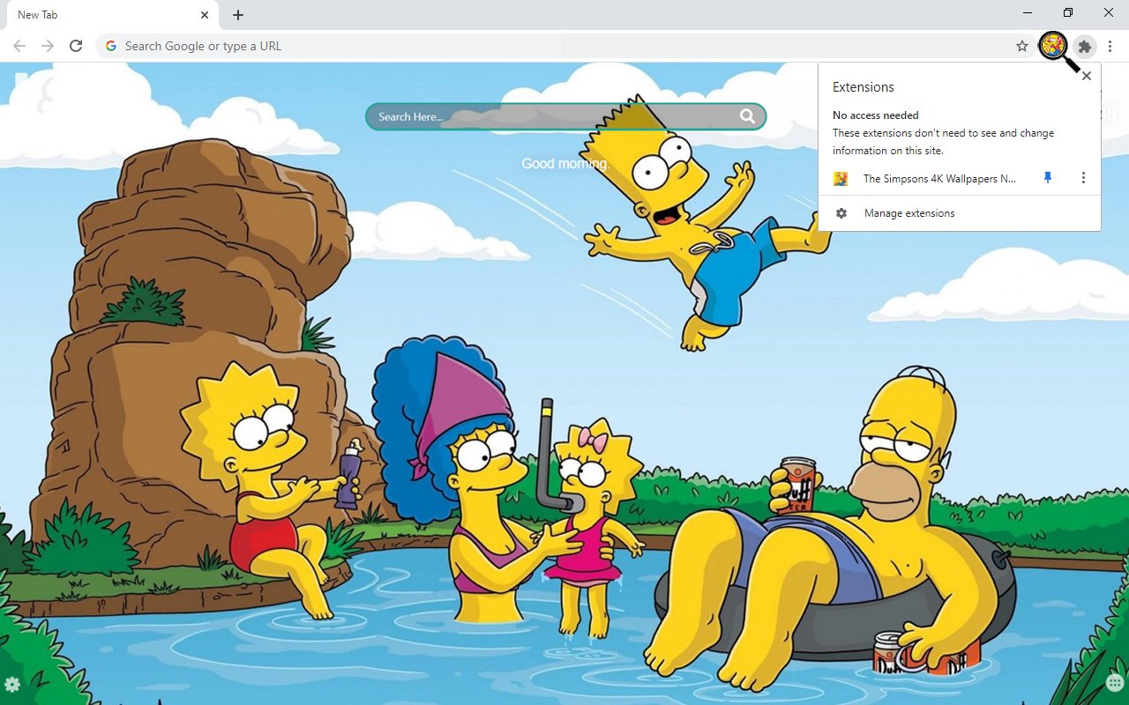This screenshot has width=1129, height=705.
Task: Bookmark this tab with the star icon
Action: (1022, 46)
